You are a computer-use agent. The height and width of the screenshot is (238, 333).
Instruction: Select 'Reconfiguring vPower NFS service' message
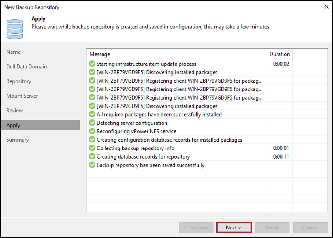click(x=136, y=131)
